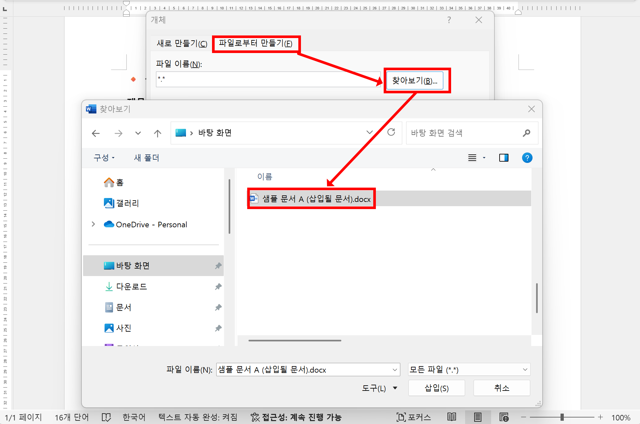Click the right indent marker on ruler
The image size is (640, 424).
(518, 12)
